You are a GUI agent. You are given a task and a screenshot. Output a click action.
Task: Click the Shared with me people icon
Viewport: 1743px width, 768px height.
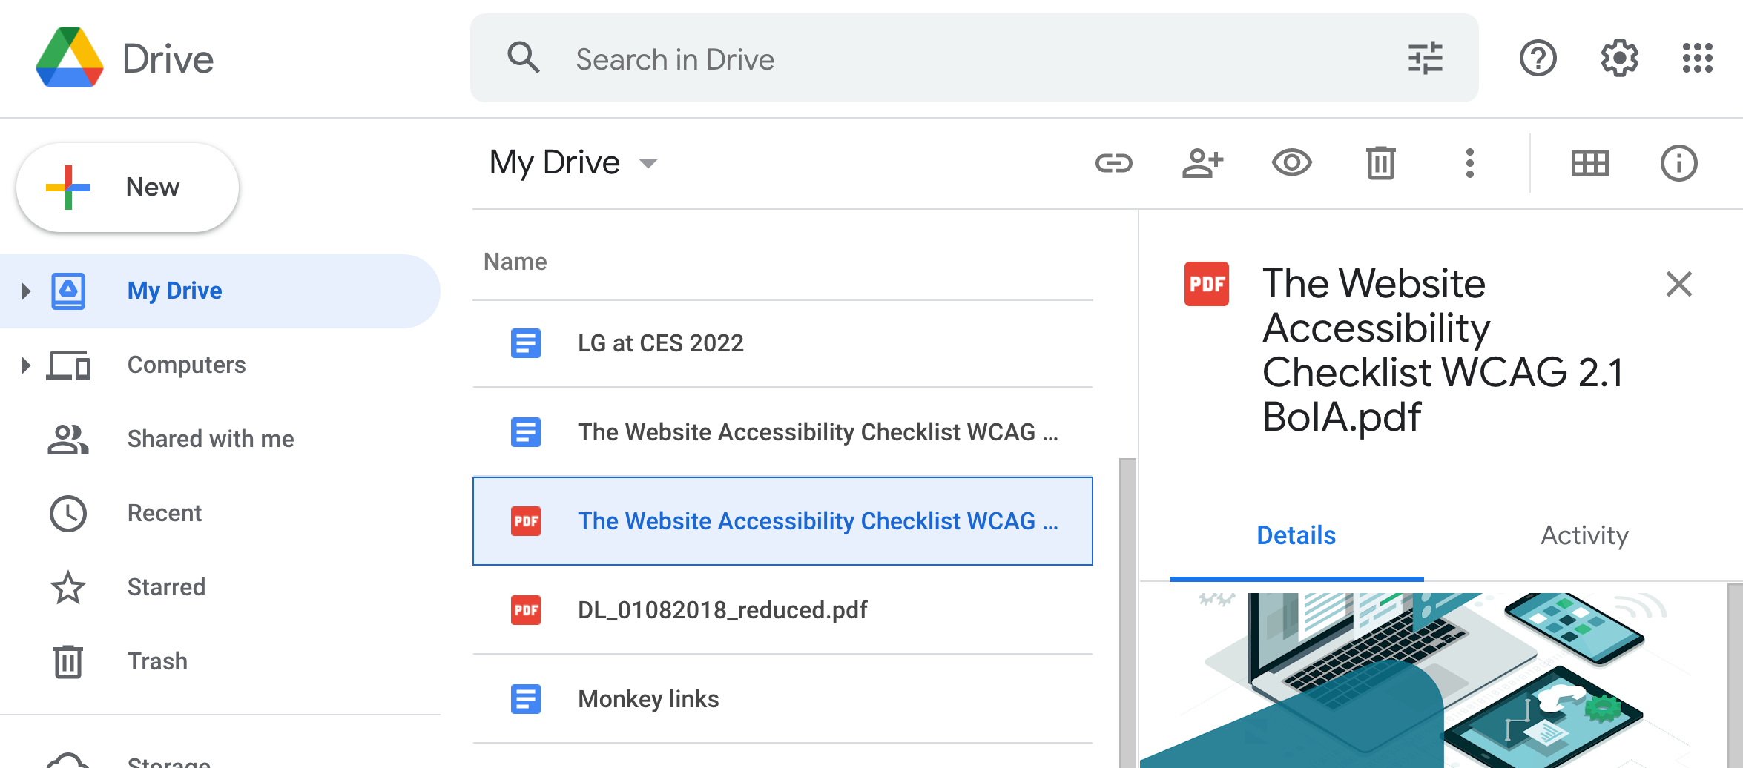(68, 439)
